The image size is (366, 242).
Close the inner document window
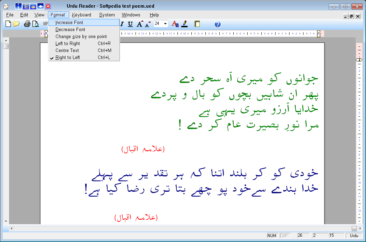[358, 16]
